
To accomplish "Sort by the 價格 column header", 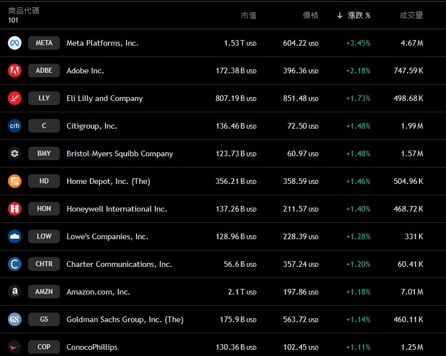I will pyautogui.click(x=311, y=15).
